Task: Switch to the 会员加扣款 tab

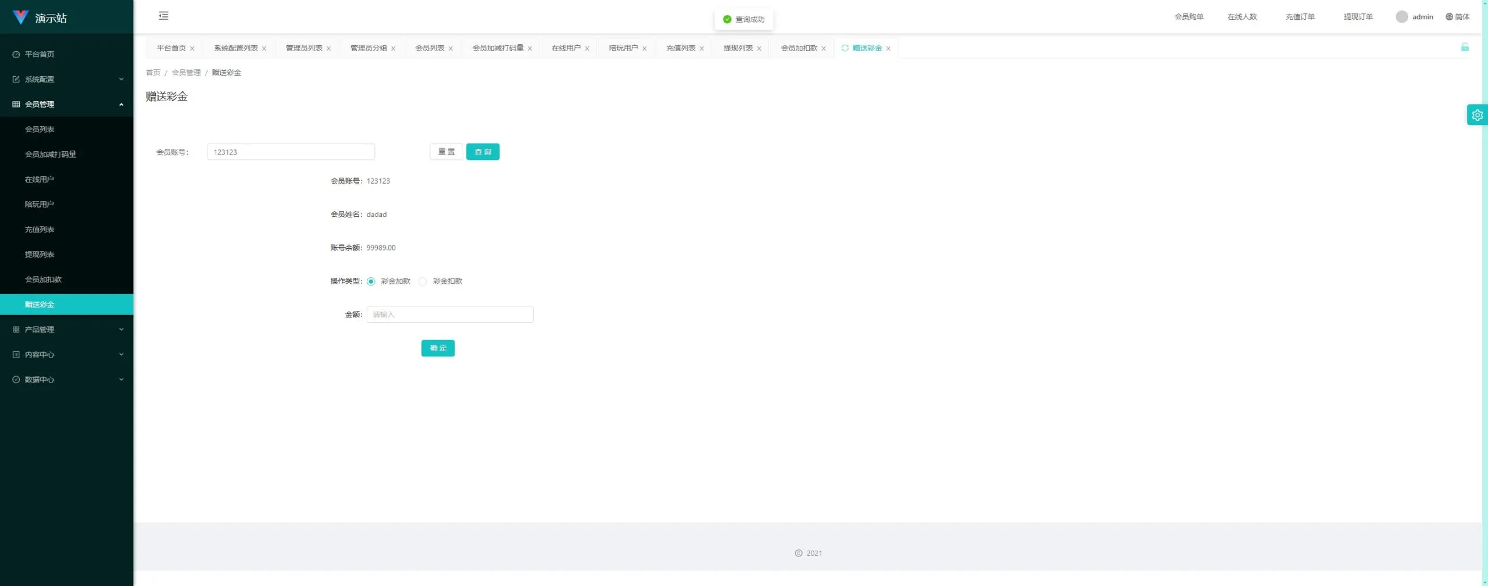Action: (x=799, y=48)
